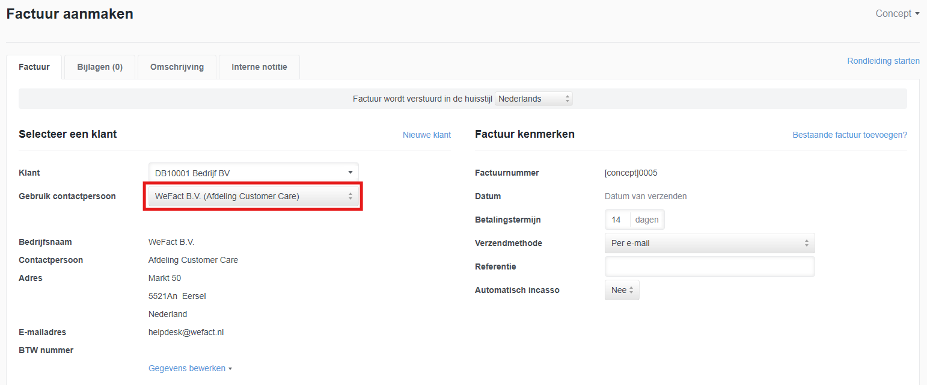Click the helpdesk@wefact.nl email address
This screenshot has height=385, width=927.
186,332
